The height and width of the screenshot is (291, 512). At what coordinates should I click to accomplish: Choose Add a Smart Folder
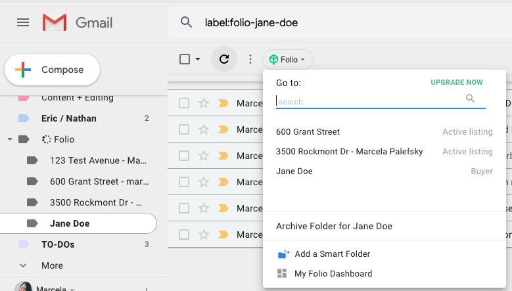(333, 254)
